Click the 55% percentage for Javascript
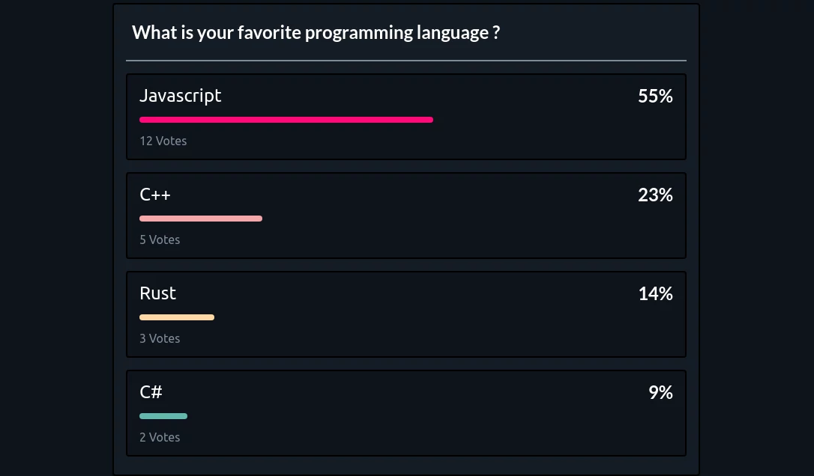The height and width of the screenshot is (476, 814). point(655,96)
